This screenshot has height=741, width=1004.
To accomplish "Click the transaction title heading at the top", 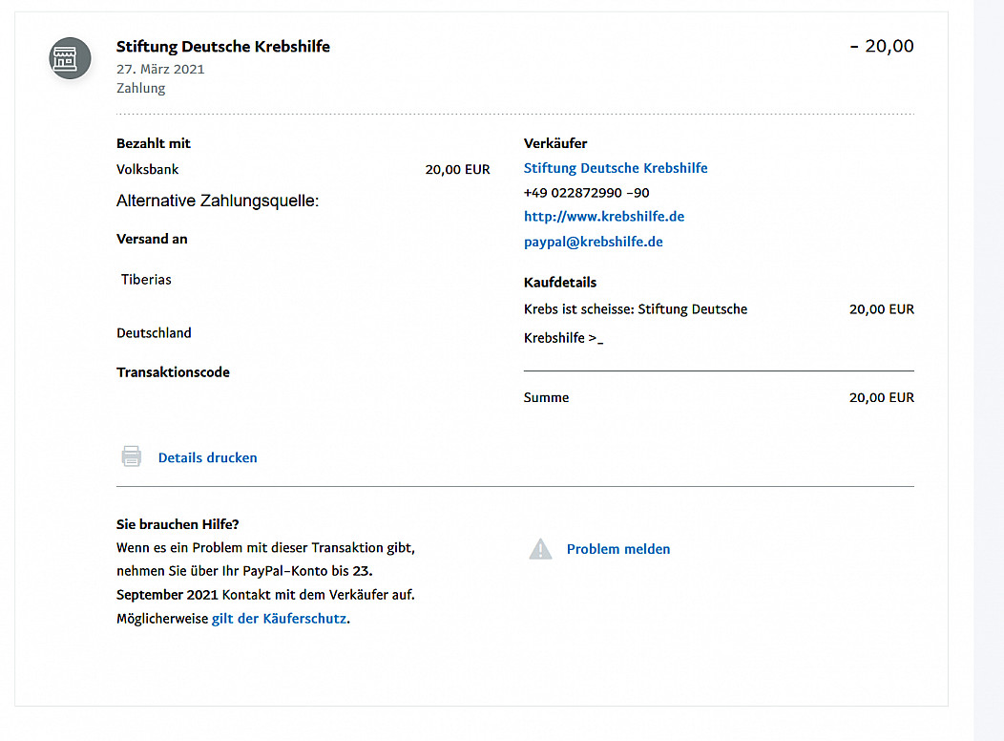I will coord(222,46).
